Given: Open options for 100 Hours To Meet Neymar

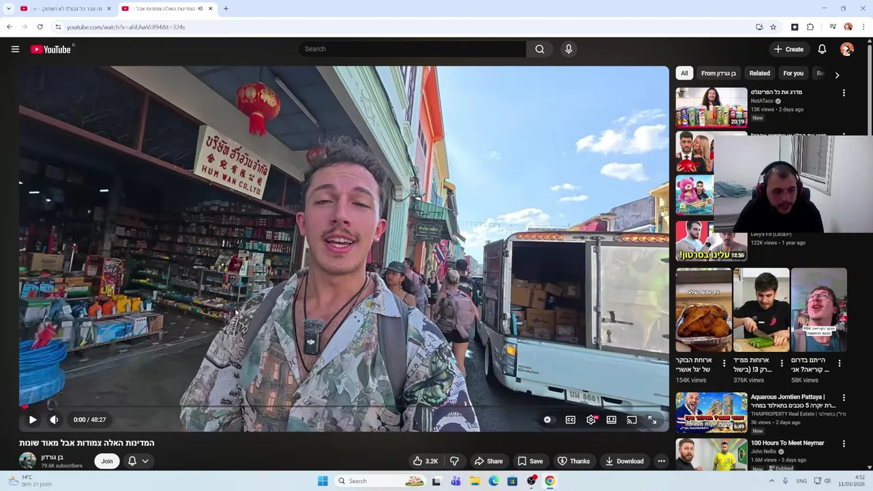Looking at the screenshot, I should pyautogui.click(x=844, y=443).
